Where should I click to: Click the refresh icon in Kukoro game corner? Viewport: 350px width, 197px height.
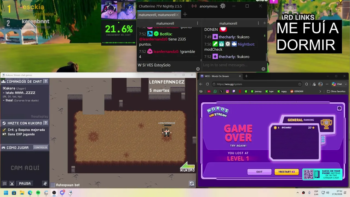[x=192, y=184]
